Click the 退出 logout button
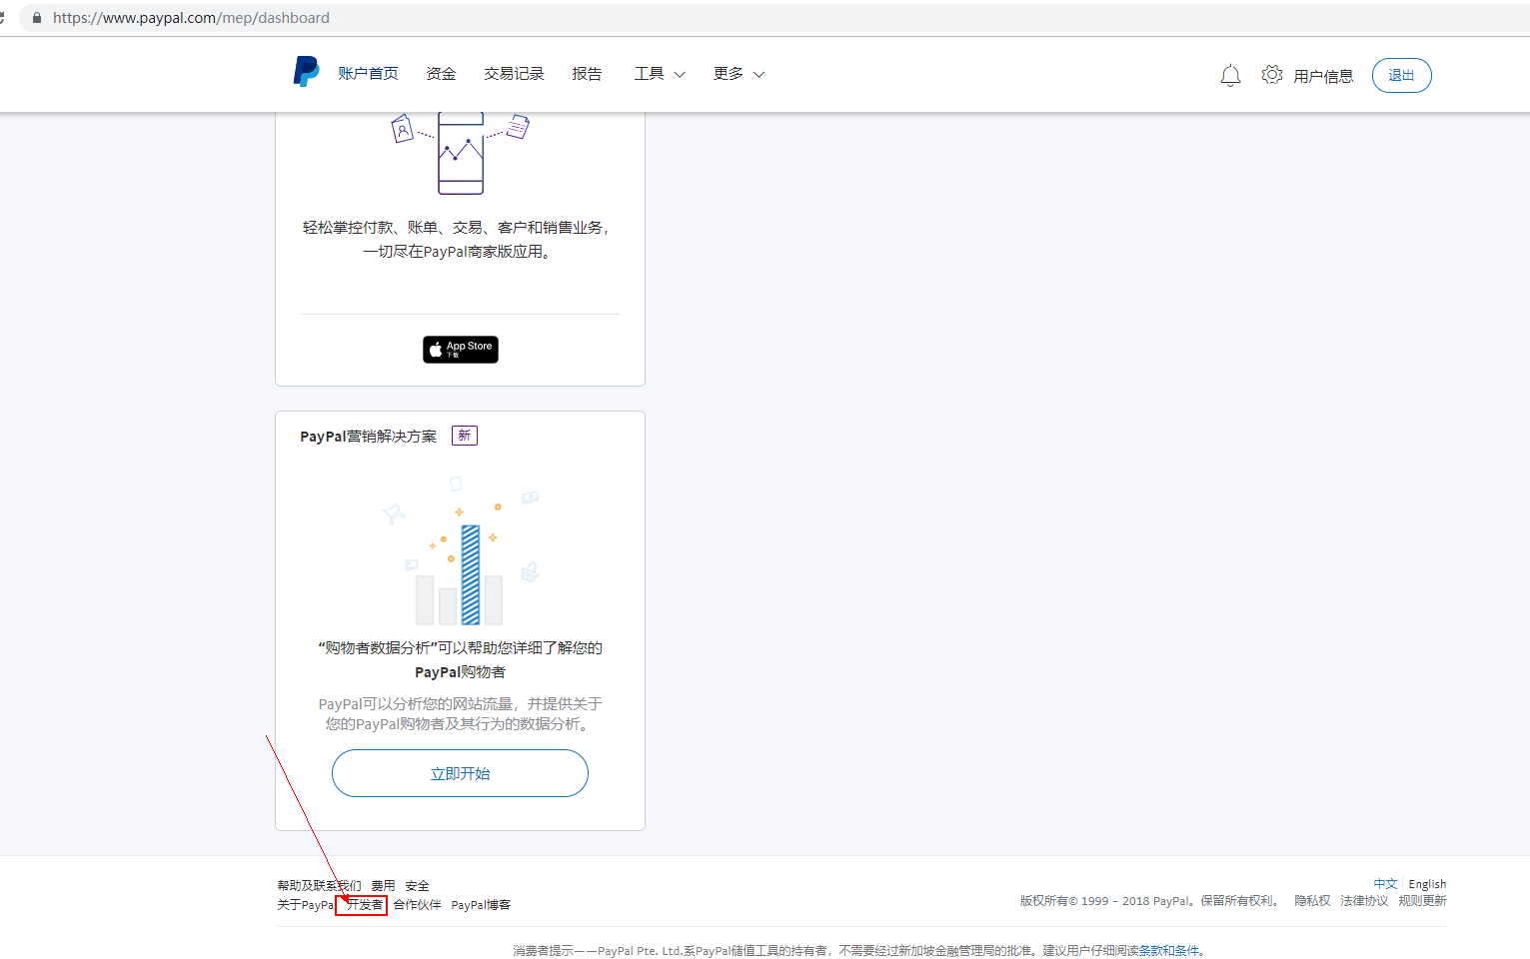 1401,76
